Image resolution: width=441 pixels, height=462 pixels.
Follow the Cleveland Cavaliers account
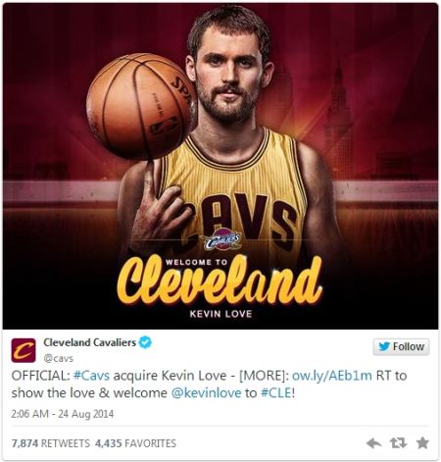(x=401, y=346)
